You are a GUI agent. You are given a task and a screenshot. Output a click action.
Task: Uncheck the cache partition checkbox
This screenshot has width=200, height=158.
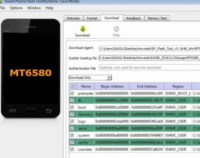pyautogui.click(x=72, y=142)
